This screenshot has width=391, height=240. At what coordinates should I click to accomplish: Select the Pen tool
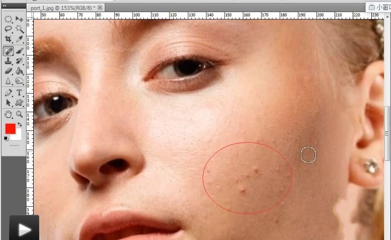pos(9,93)
